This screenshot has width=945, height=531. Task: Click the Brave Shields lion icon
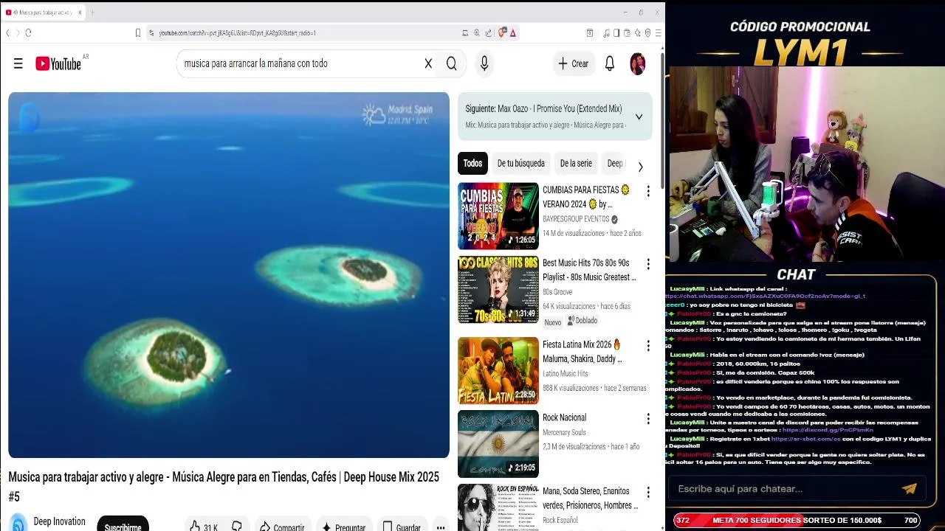click(502, 32)
